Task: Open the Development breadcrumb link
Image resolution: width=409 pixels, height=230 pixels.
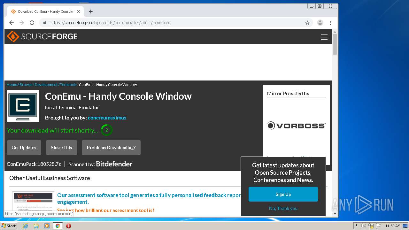Action: tap(46, 85)
